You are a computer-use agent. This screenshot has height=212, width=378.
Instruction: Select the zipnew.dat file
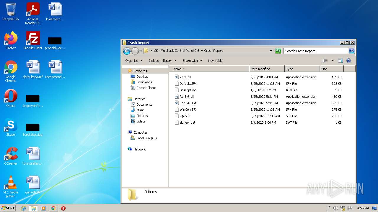[x=188, y=122]
